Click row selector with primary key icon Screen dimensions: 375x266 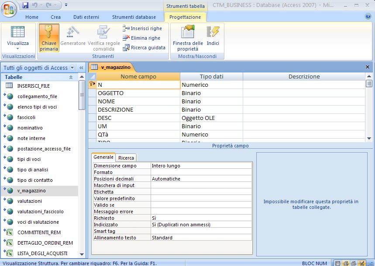(92, 85)
